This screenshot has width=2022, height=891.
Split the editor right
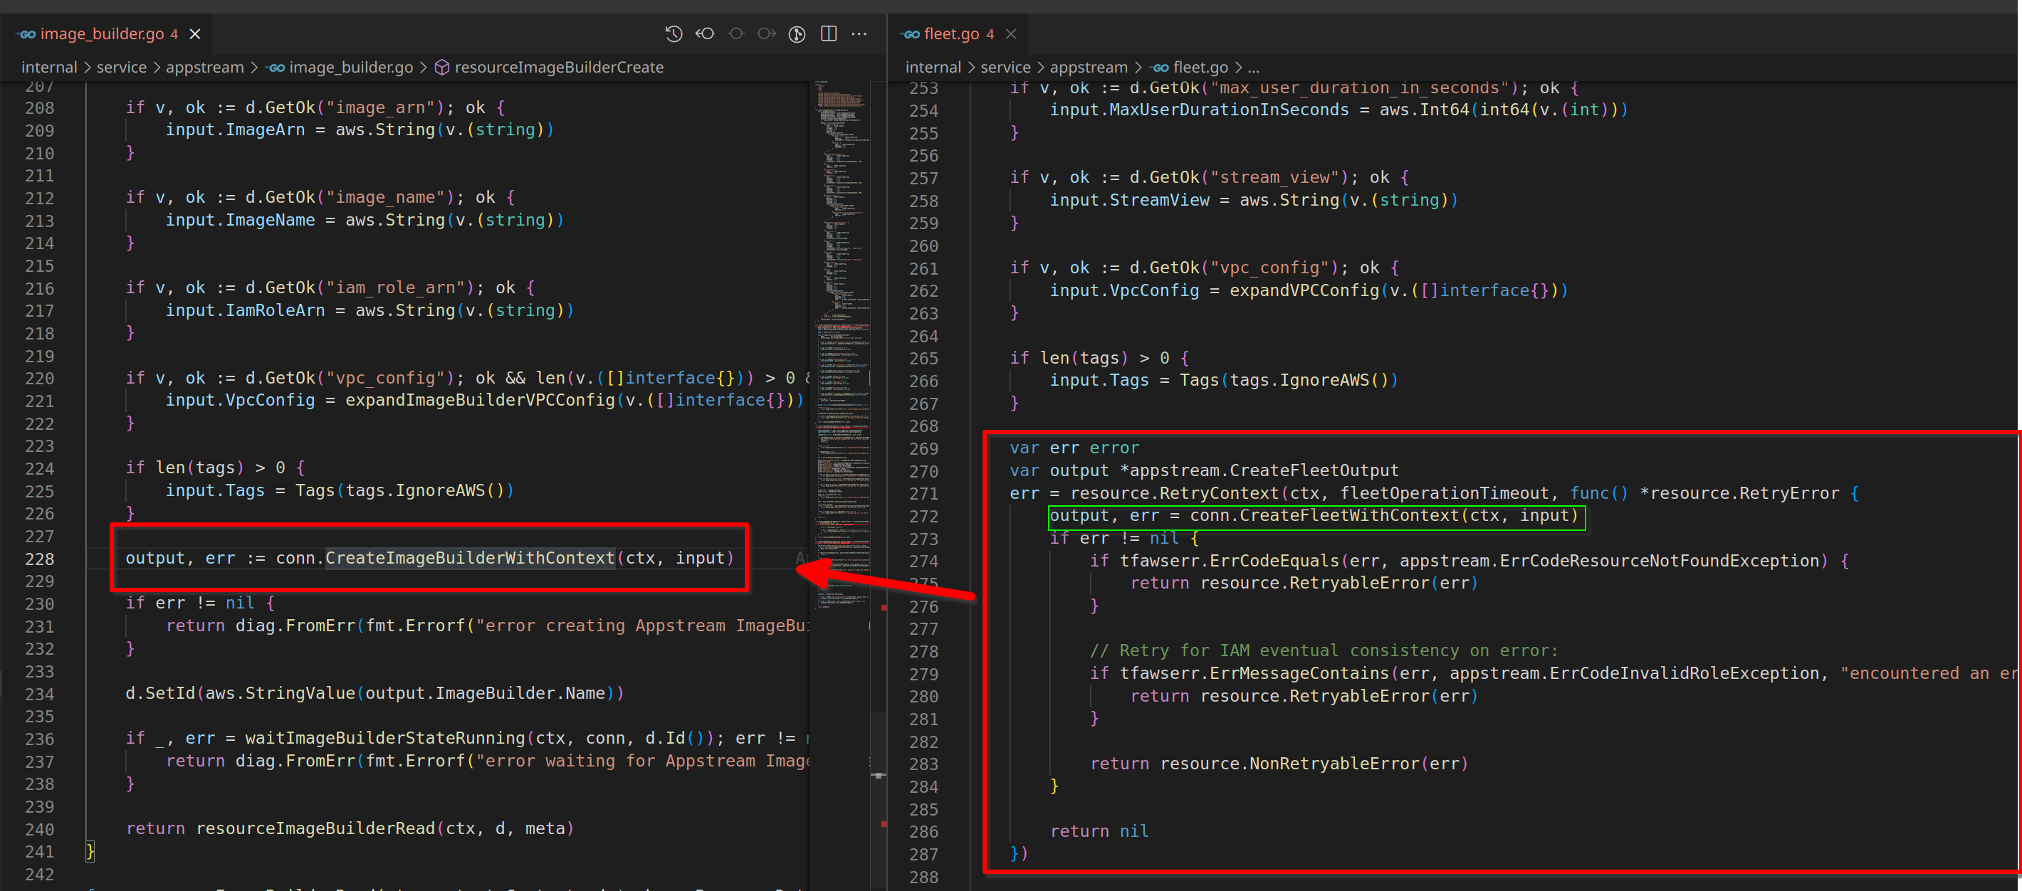828,33
